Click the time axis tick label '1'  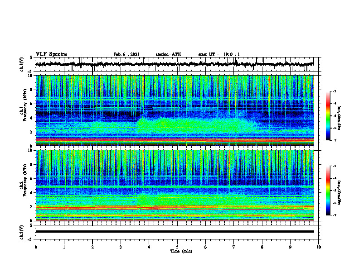click(x=64, y=247)
